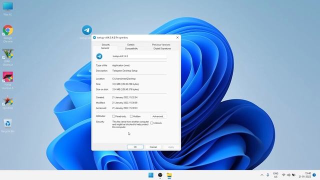This screenshot has width=320, height=180.
Task: Click the Location path C:\Users...Desktop
Action: point(124,79)
